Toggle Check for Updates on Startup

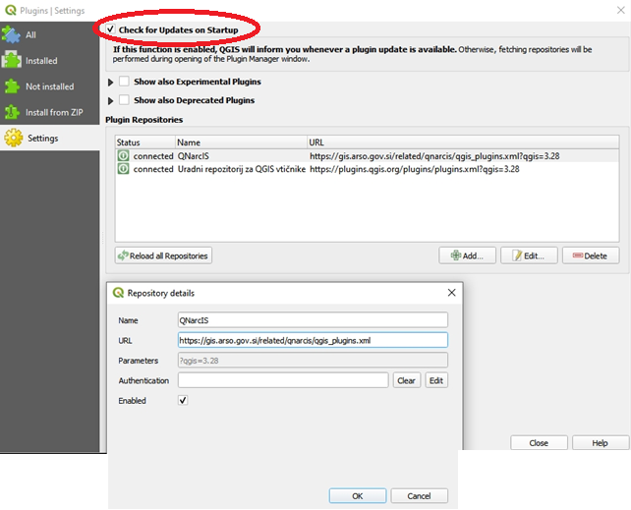click(x=110, y=29)
